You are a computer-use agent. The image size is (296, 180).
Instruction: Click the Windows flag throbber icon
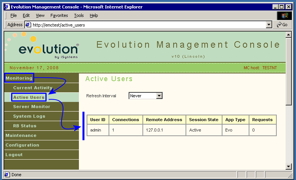pos(284,15)
